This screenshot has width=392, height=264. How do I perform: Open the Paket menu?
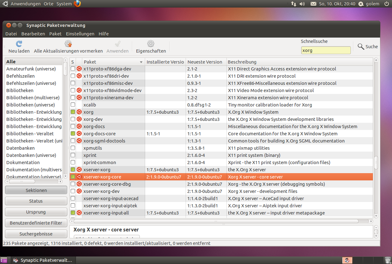coord(55,34)
